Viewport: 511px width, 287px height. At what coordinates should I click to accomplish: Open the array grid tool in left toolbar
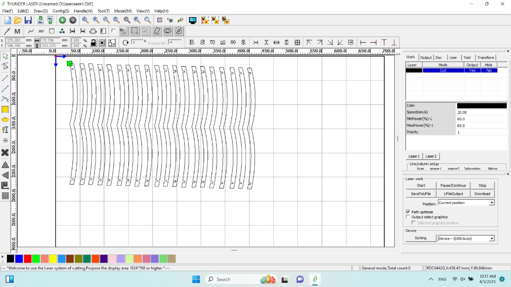point(5,196)
